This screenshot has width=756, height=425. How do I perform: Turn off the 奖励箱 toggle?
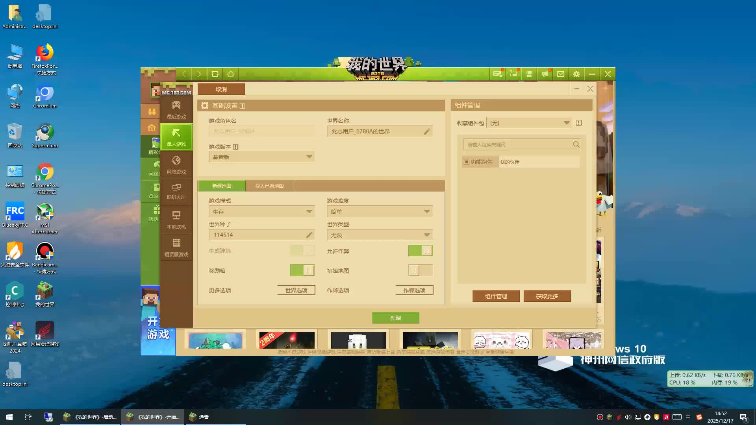(302, 270)
